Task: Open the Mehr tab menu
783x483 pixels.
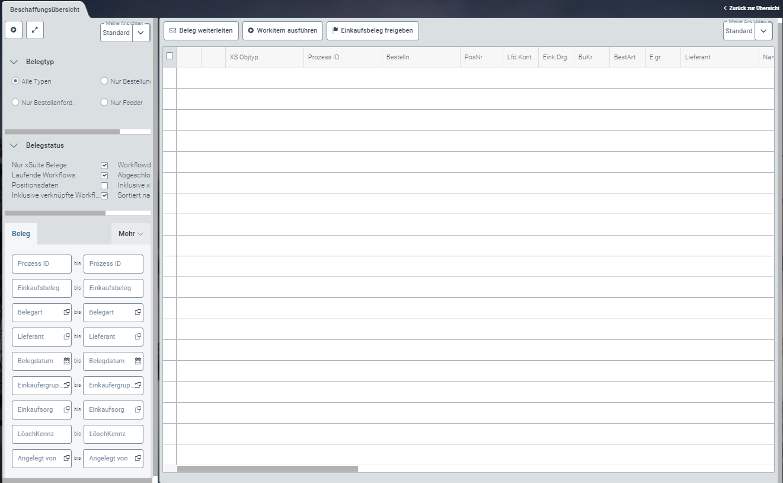Action: point(130,234)
